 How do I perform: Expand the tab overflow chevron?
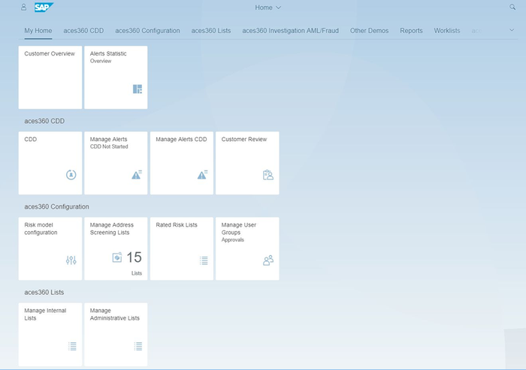pyautogui.click(x=512, y=30)
